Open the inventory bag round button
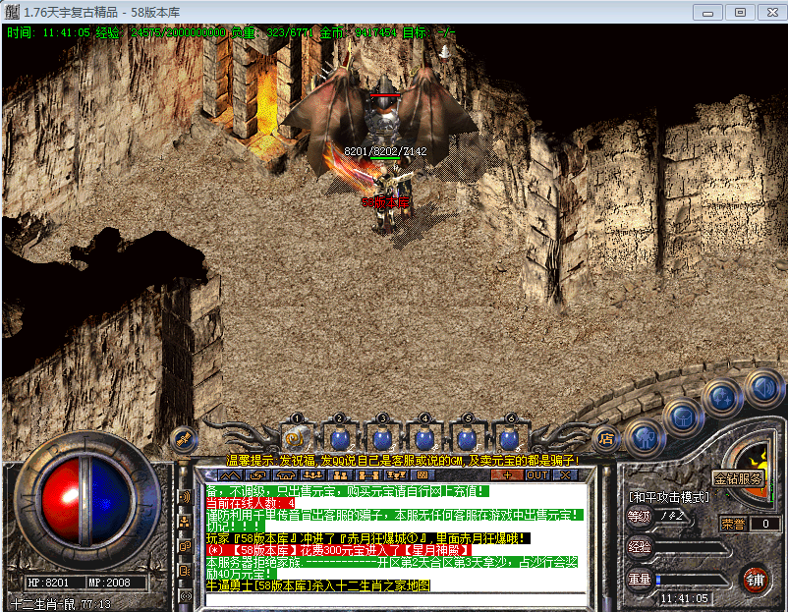Image resolution: width=788 pixels, height=612 pixels. point(681,416)
